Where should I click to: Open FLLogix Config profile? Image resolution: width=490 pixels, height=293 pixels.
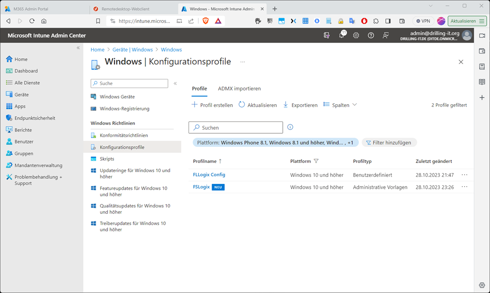point(209,175)
